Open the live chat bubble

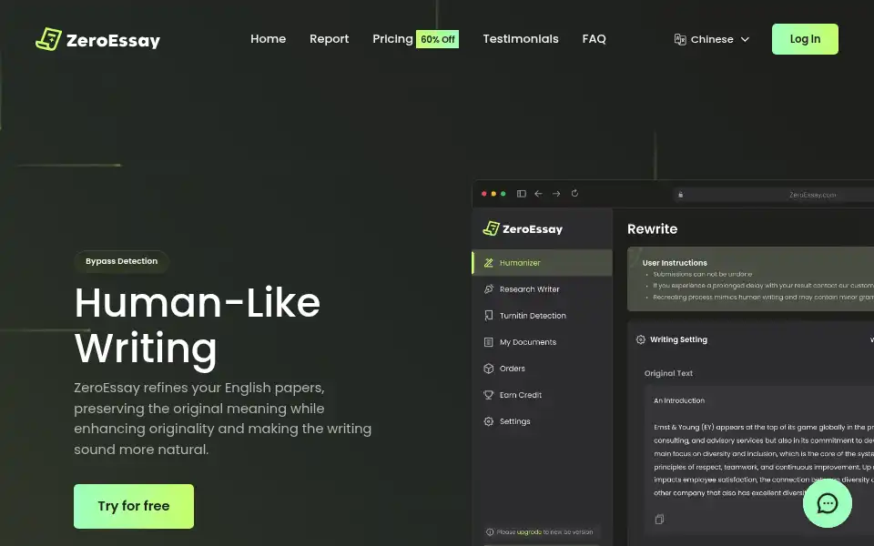pos(828,503)
